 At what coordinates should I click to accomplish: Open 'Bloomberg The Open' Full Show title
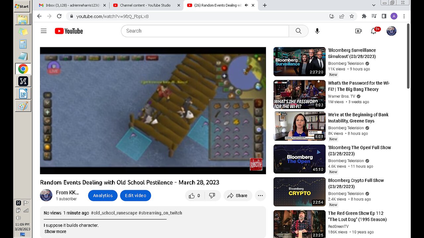pos(359,150)
